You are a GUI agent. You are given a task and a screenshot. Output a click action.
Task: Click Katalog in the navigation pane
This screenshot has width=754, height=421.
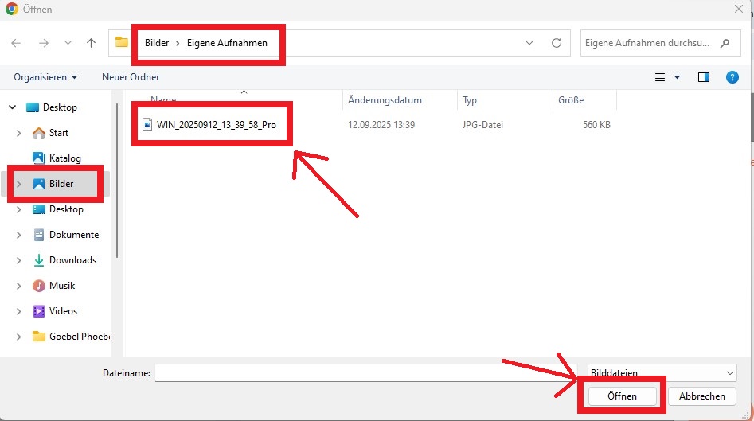click(64, 158)
